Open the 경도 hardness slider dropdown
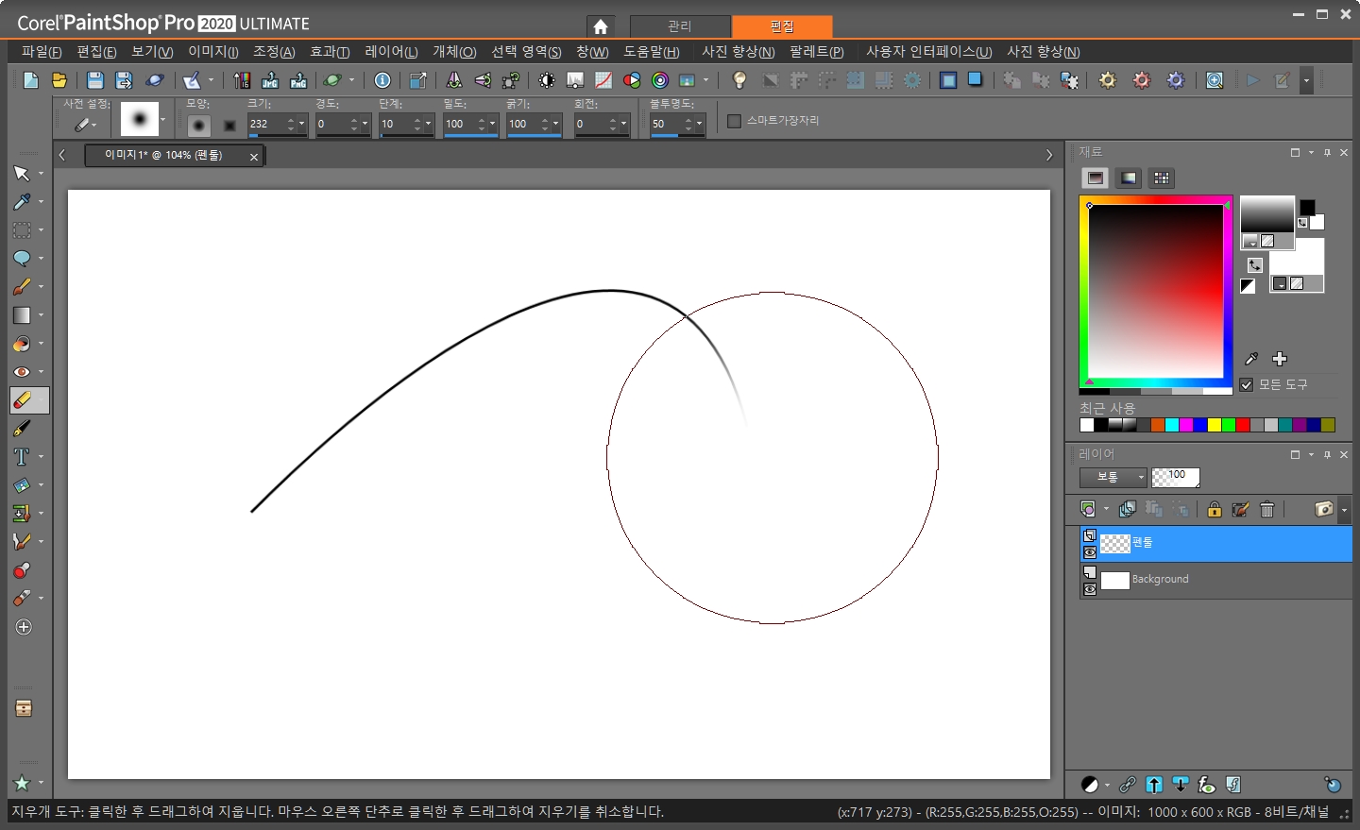The height and width of the screenshot is (830, 1360). (x=365, y=125)
